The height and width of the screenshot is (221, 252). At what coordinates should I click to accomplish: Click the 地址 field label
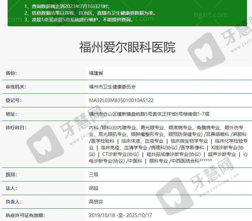tap(11, 114)
